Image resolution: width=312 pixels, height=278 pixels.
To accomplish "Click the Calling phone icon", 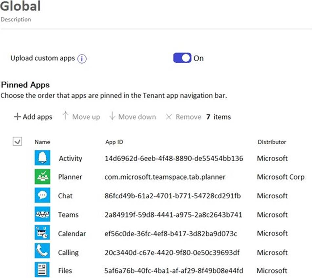I will tap(42, 252).
